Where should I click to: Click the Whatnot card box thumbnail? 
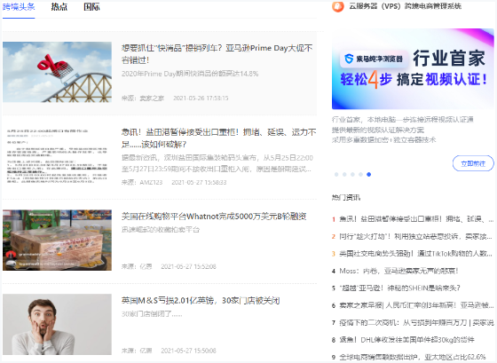click(x=57, y=241)
